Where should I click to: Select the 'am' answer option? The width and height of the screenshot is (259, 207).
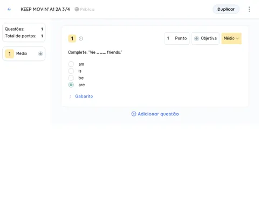click(x=71, y=64)
